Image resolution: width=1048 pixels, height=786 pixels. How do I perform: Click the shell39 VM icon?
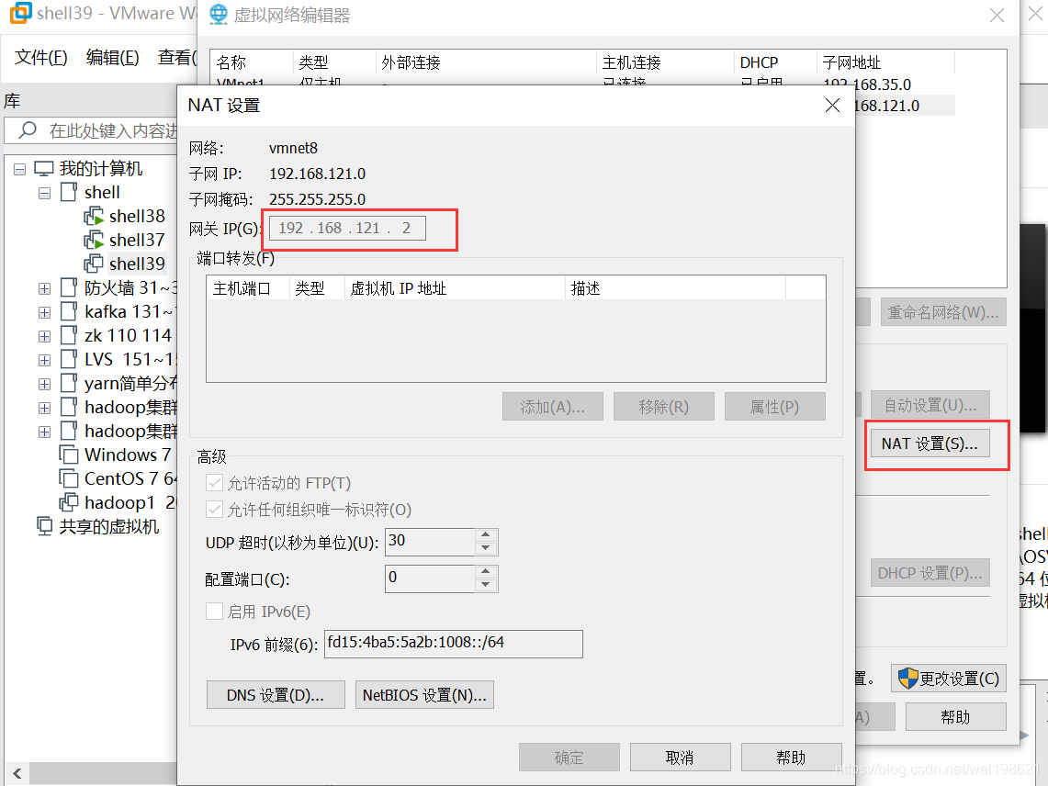(x=94, y=264)
